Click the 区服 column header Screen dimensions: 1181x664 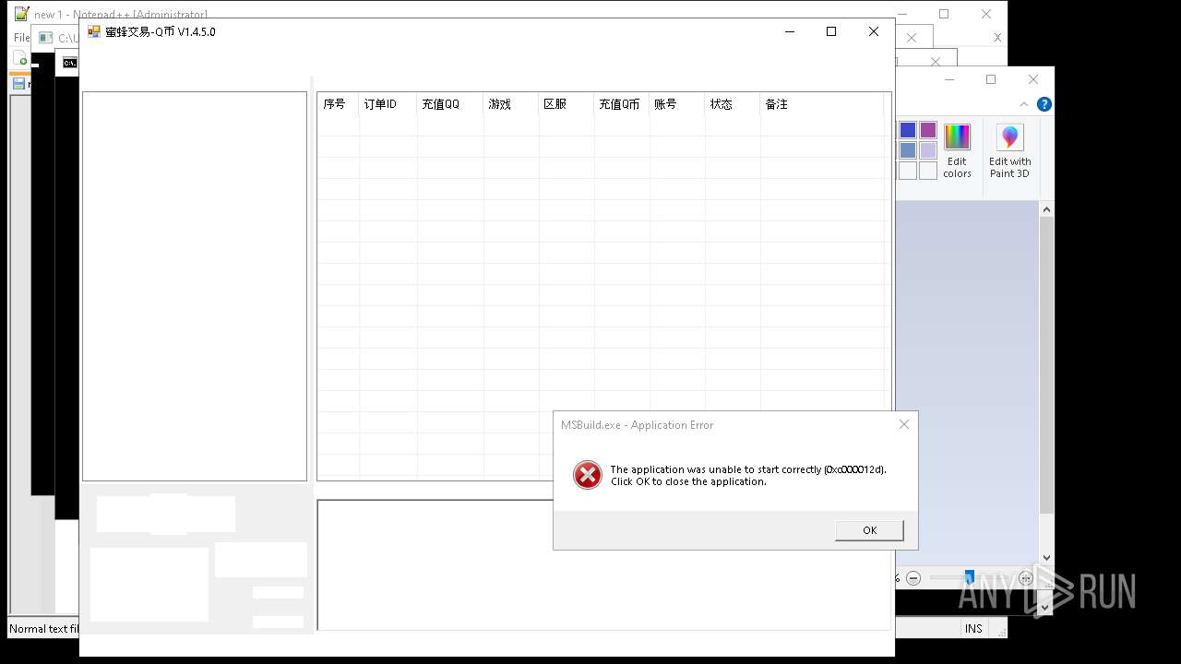(566, 104)
